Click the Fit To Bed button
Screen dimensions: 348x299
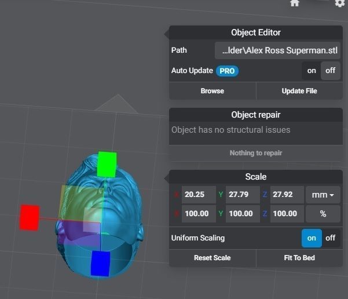299,258
